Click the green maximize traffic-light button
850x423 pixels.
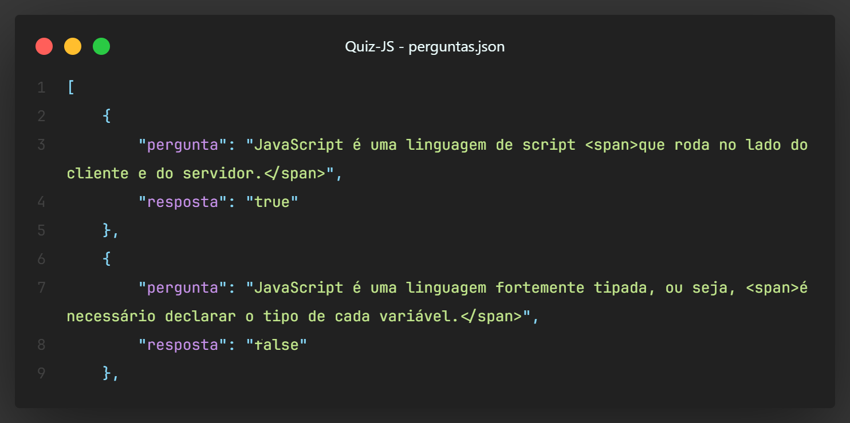click(101, 46)
